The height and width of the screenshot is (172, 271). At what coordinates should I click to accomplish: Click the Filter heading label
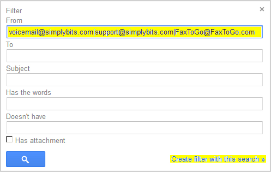tap(14, 11)
